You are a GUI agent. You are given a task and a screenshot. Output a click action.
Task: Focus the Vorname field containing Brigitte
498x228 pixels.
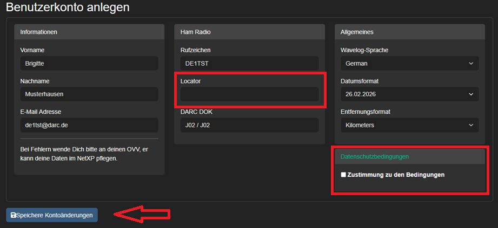(x=89, y=63)
